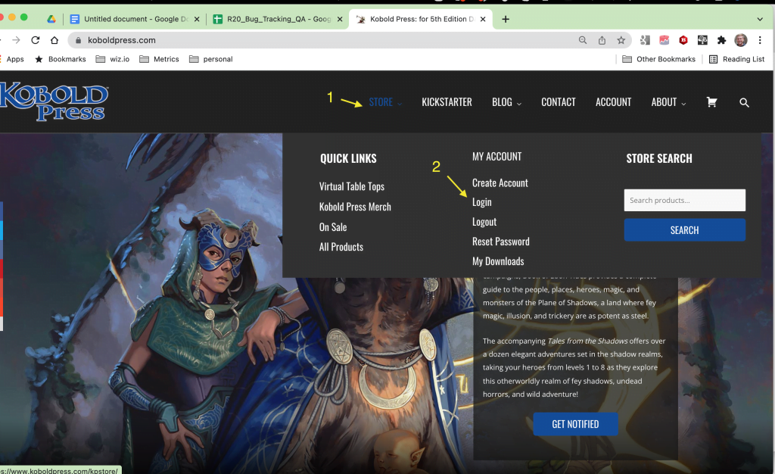Open Chrome three-dot menu

click(x=760, y=40)
